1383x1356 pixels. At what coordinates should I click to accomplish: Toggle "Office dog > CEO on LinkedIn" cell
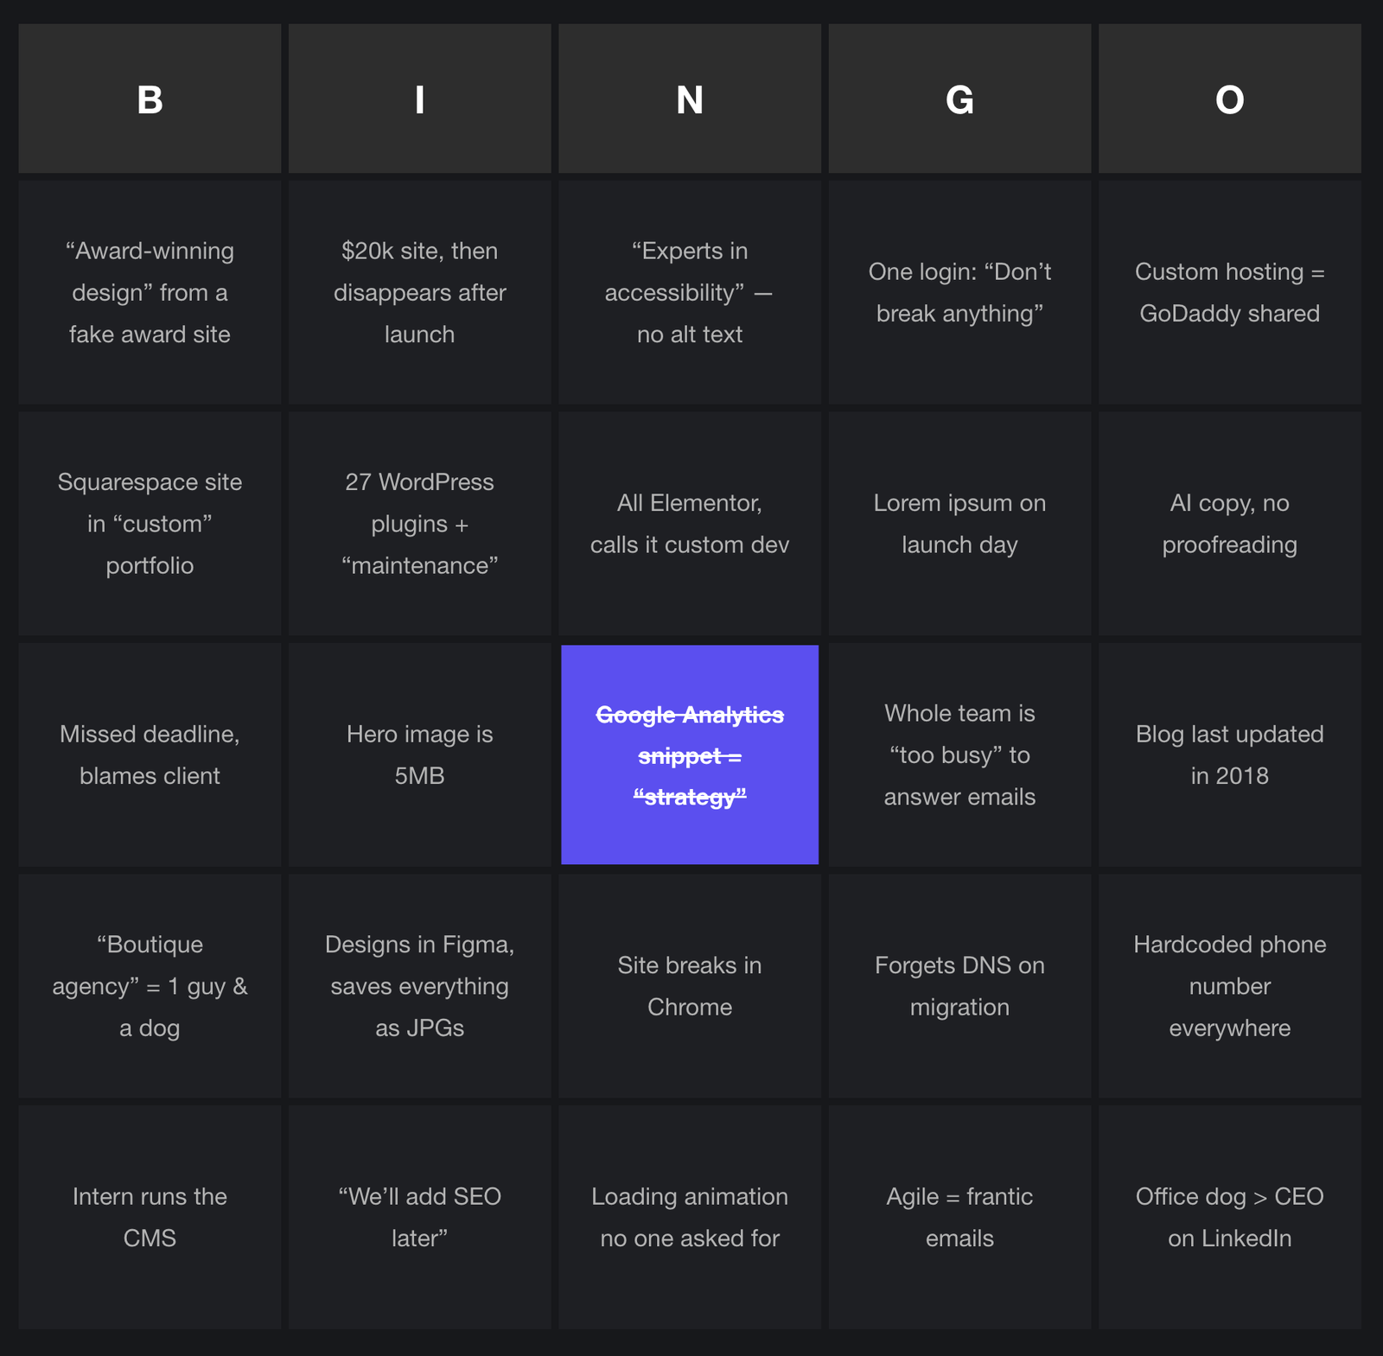[x=1229, y=1217]
